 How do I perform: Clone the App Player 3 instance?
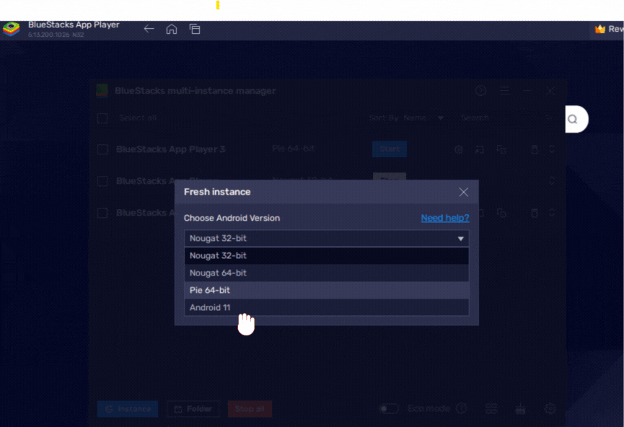501,149
